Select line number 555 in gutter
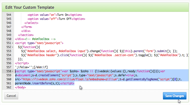 [x=9, y=59]
